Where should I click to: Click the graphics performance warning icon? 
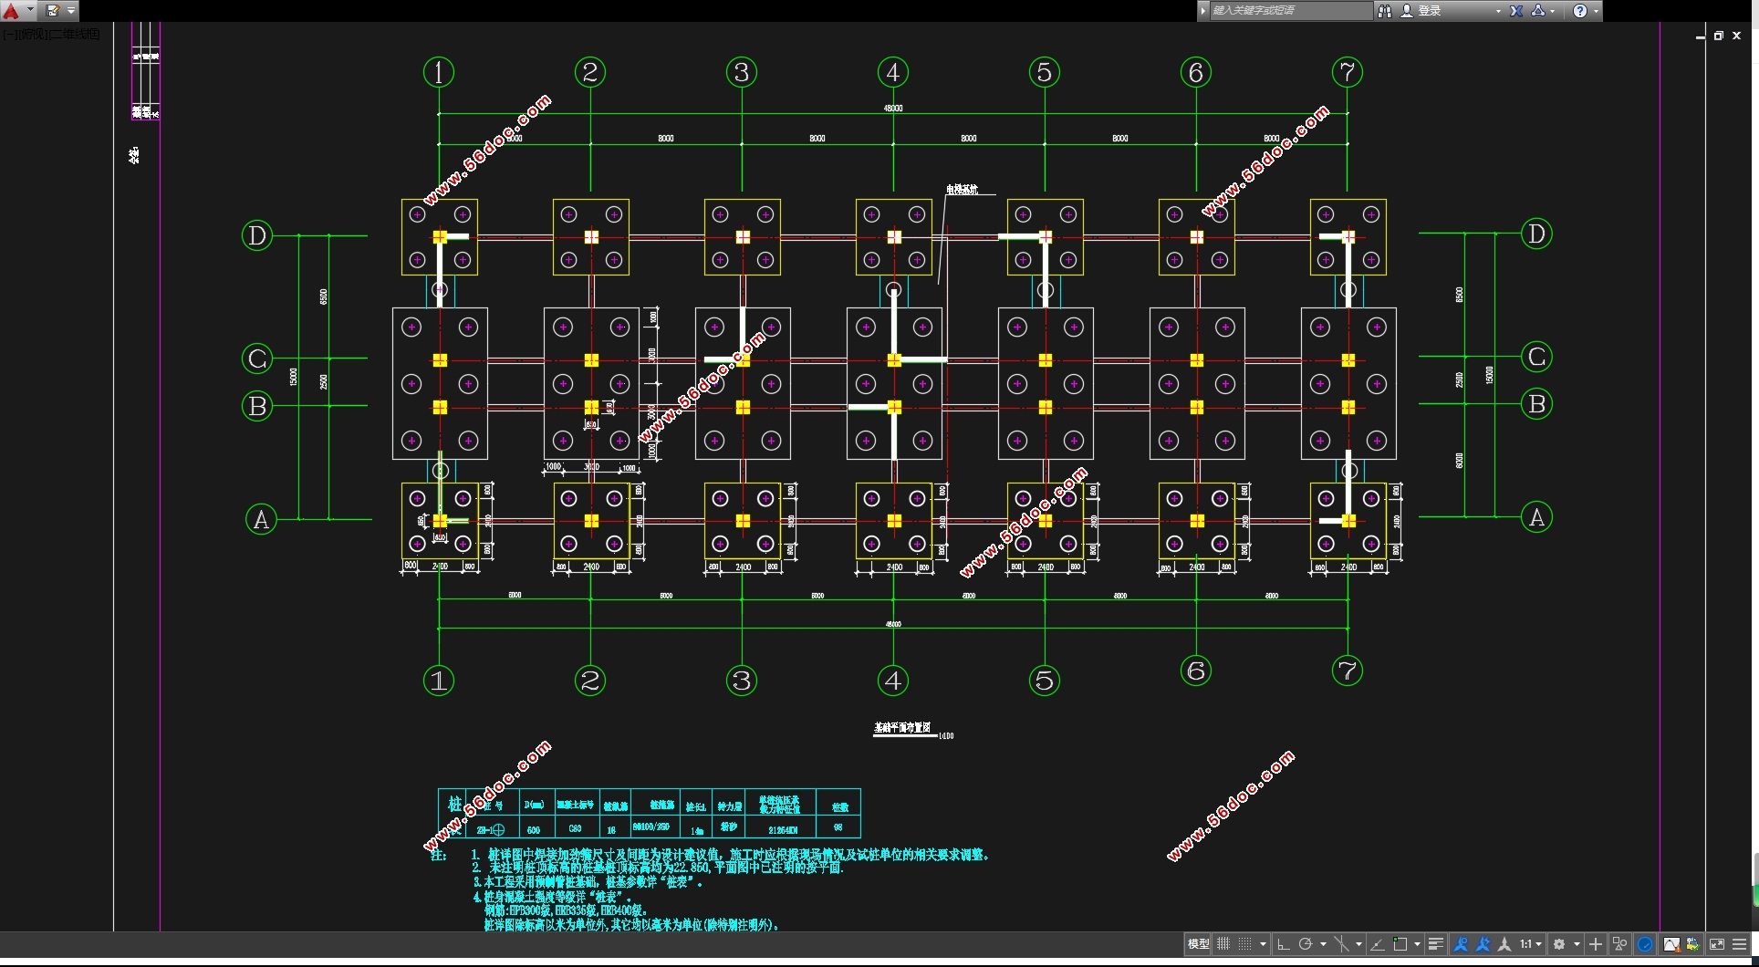[x=1671, y=944]
